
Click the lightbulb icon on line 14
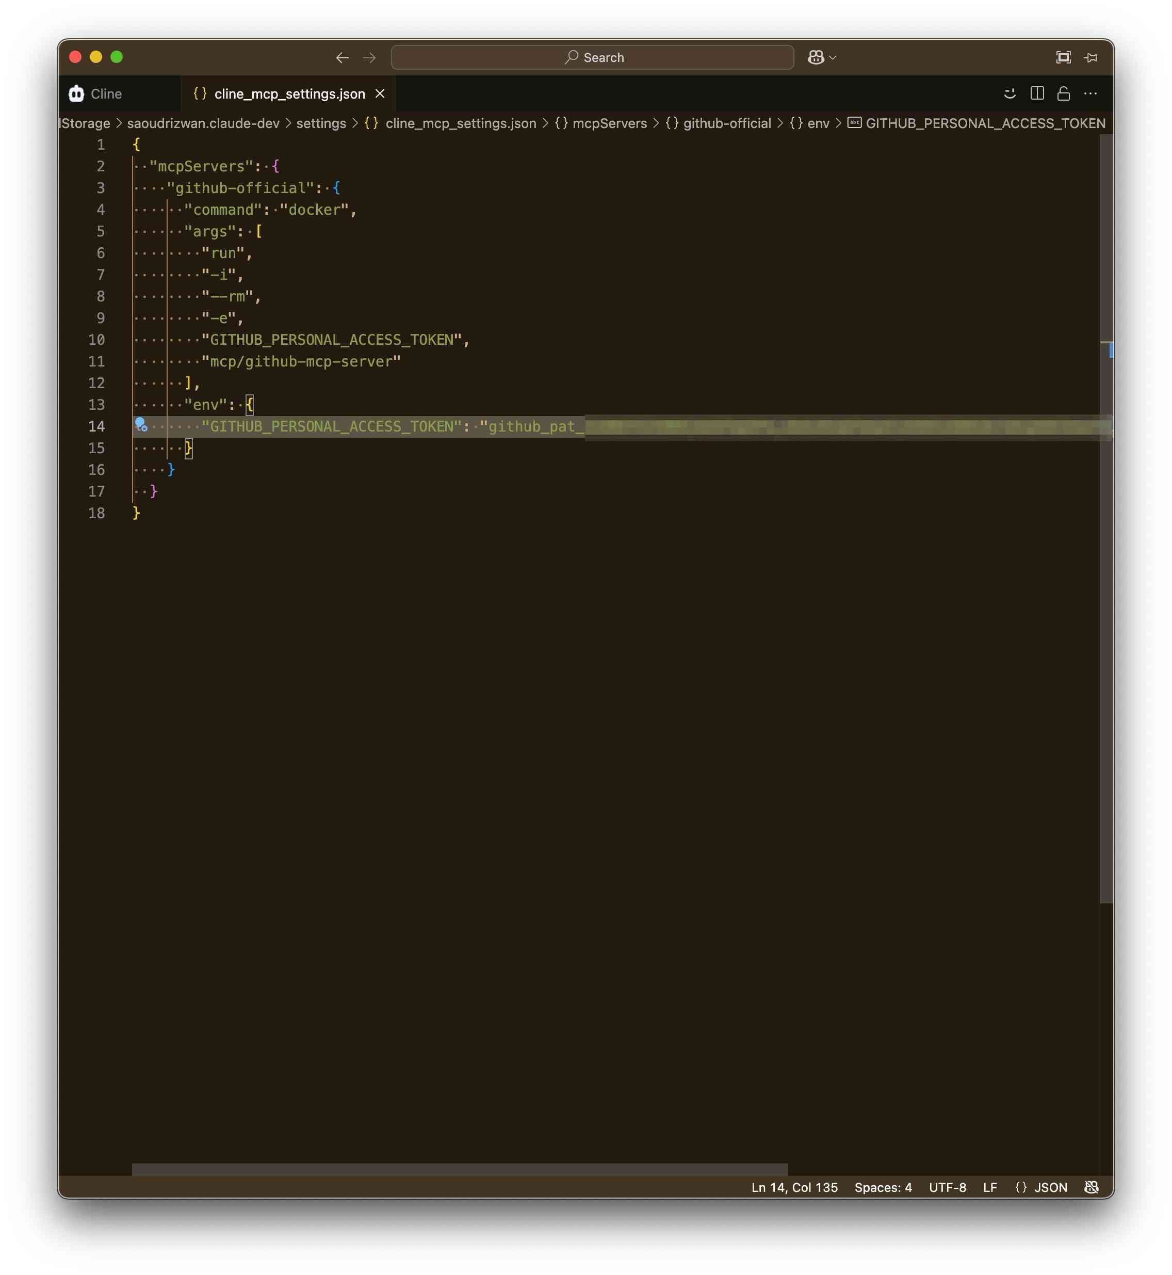(140, 424)
